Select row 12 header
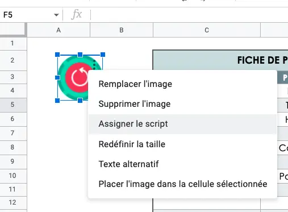The width and height of the screenshot is (288, 212). [x=13, y=202]
